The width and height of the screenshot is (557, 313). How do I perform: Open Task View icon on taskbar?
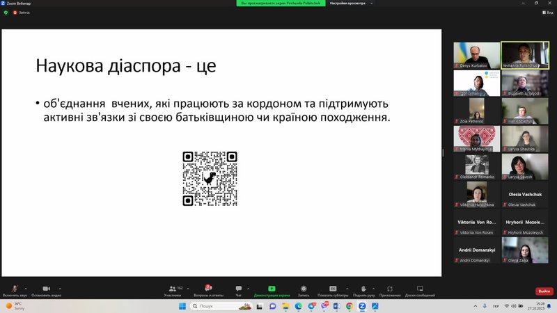click(260, 306)
